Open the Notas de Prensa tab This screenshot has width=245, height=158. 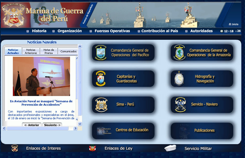click(49, 51)
